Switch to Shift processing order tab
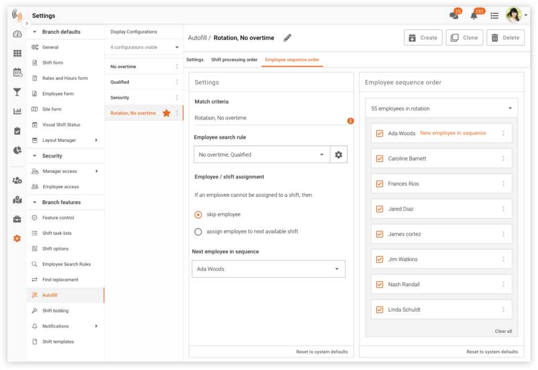The height and width of the screenshot is (370, 538). [x=234, y=60]
